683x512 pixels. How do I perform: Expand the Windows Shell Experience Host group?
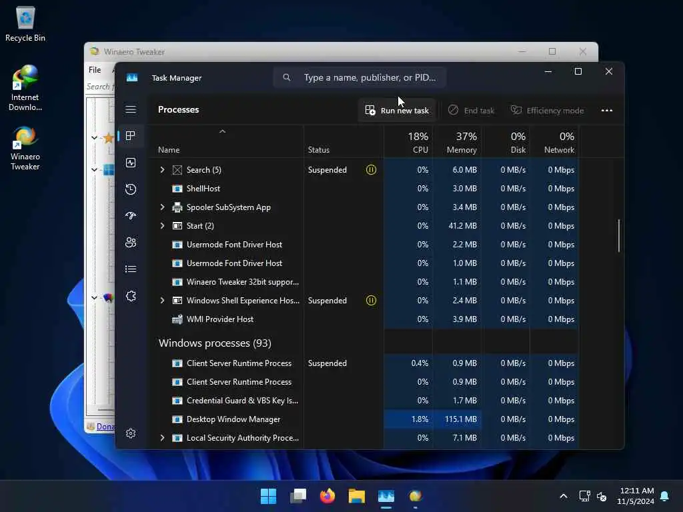(163, 301)
